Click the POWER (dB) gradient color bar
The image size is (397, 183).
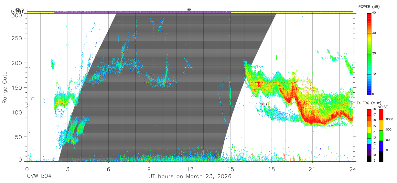[369, 54]
